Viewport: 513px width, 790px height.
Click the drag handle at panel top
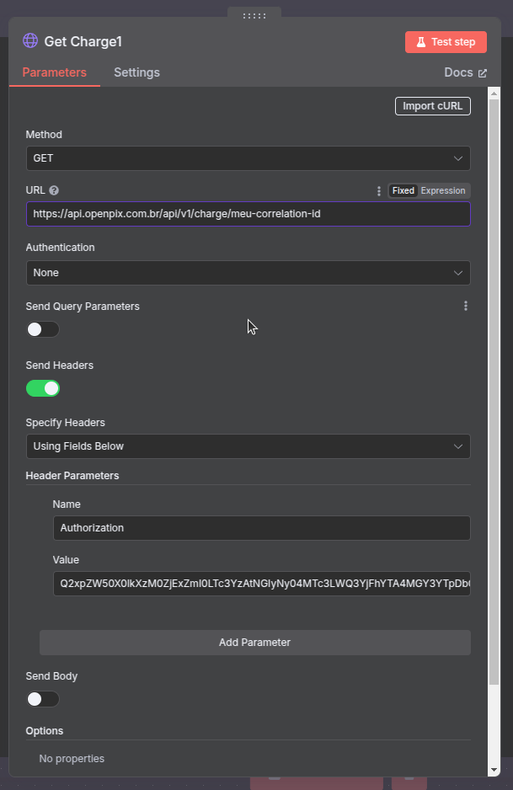tap(254, 15)
